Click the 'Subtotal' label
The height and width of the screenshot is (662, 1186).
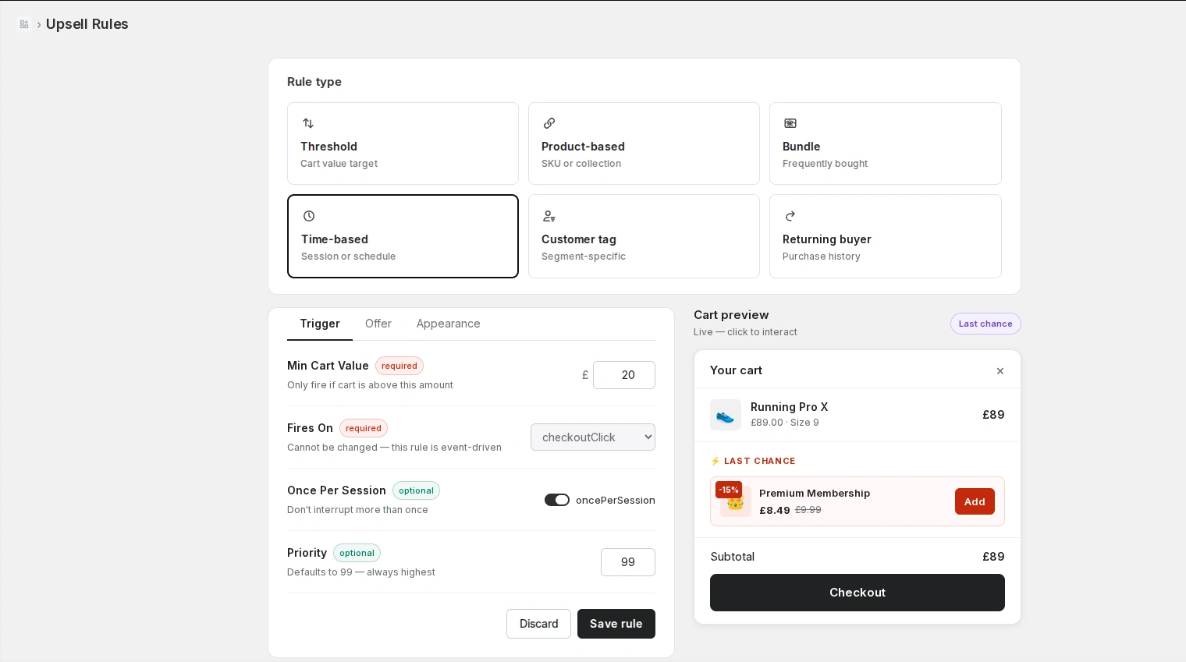pyautogui.click(x=733, y=557)
